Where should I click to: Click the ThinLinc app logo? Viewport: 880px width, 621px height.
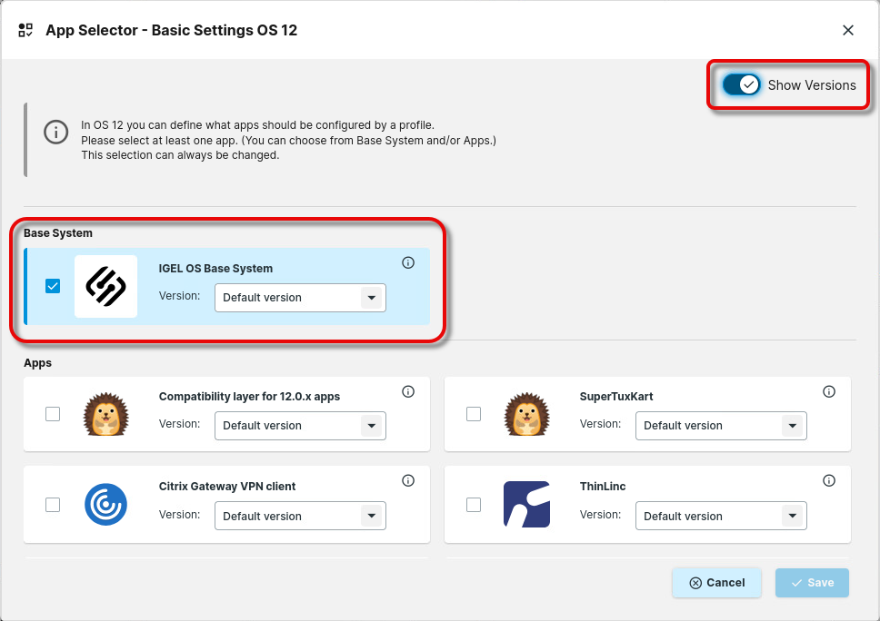(x=526, y=504)
